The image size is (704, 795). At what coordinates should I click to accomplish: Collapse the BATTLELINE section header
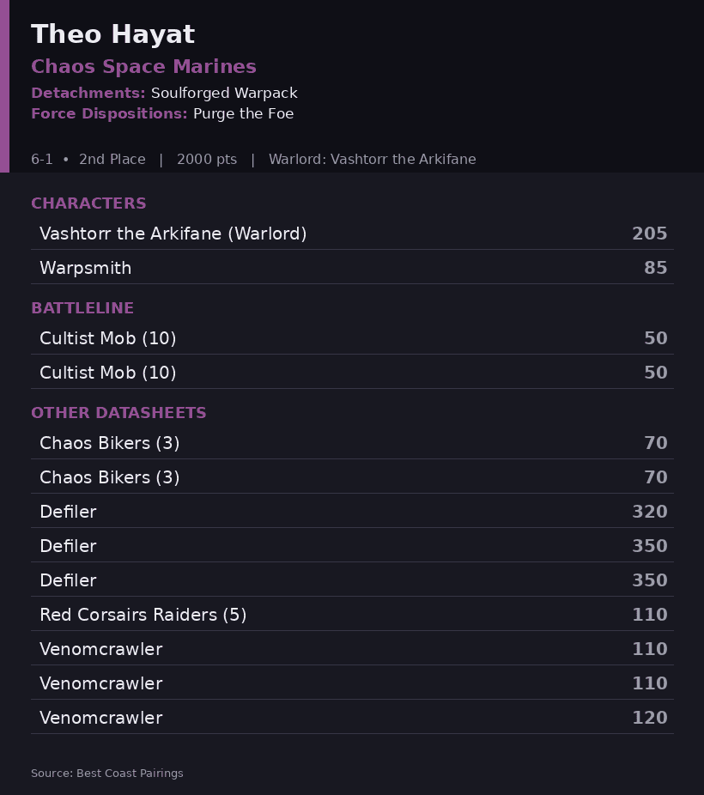[82, 307]
